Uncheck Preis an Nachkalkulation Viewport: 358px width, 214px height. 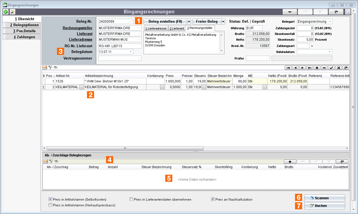(x=213, y=199)
